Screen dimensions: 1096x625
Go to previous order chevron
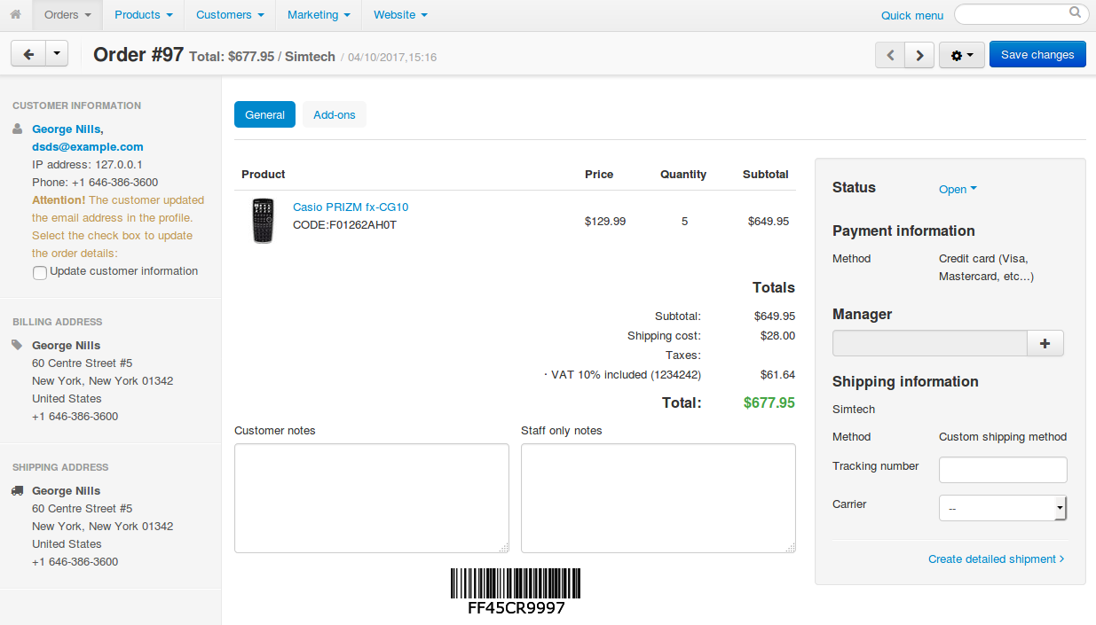pyautogui.click(x=890, y=55)
